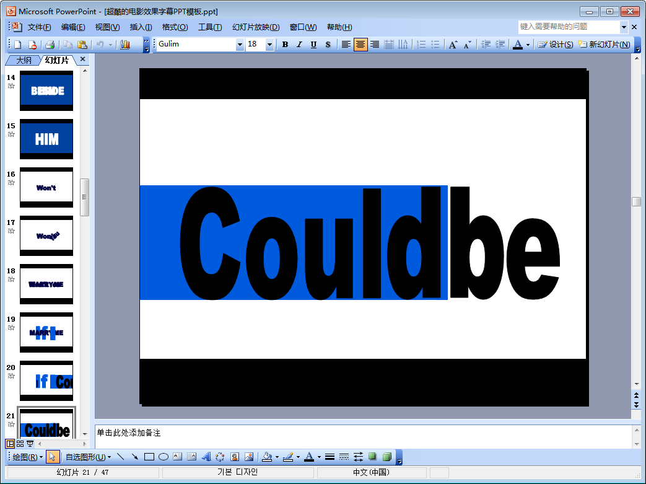Toggle underline formatting
This screenshot has height=484, width=646.
click(313, 45)
